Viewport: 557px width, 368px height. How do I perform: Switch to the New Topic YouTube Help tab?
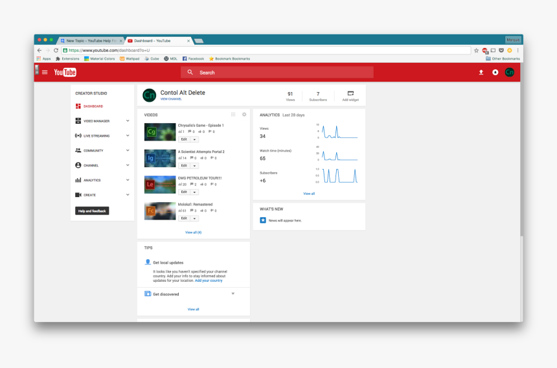pos(91,40)
